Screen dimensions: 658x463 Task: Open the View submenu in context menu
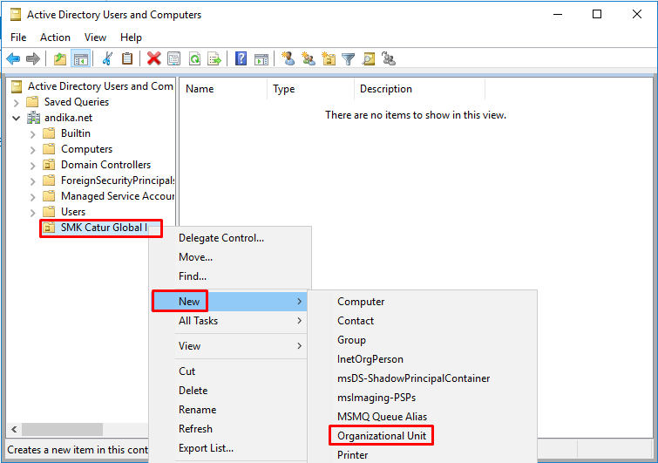point(229,346)
